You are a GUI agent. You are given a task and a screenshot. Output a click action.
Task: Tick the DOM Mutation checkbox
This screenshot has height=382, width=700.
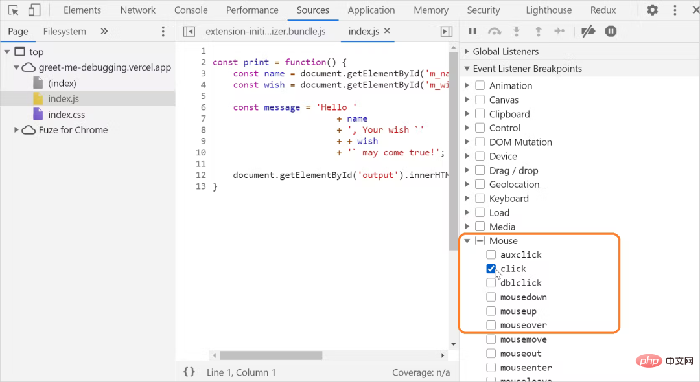point(480,142)
